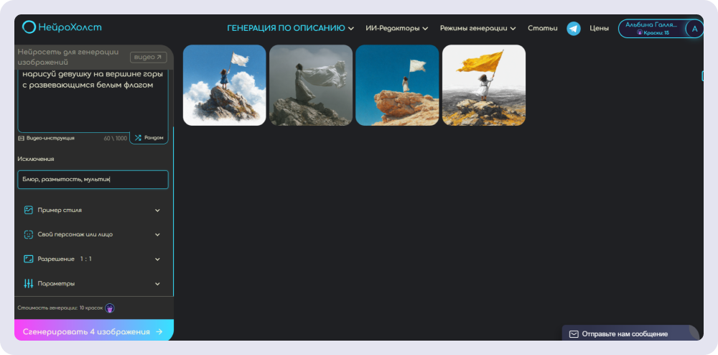Screen dimensions: 718x355
Task: Open ГЕНЕРАЦИЯ ПО ОПИСАНИЮ menu
Action: tap(290, 29)
